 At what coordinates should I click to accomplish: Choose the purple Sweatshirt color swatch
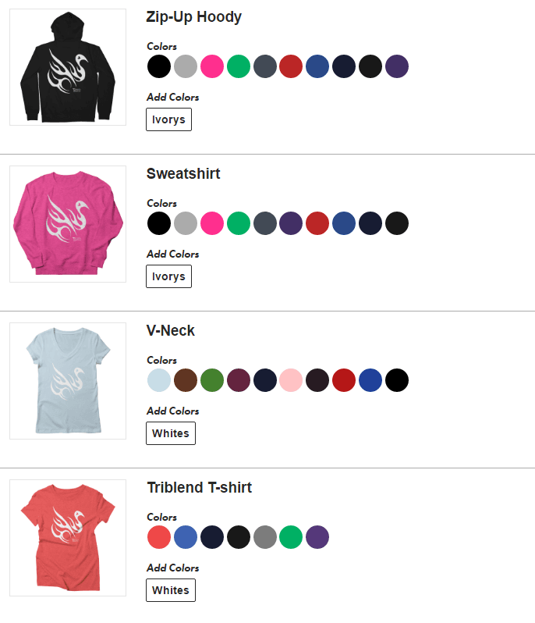tap(291, 223)
